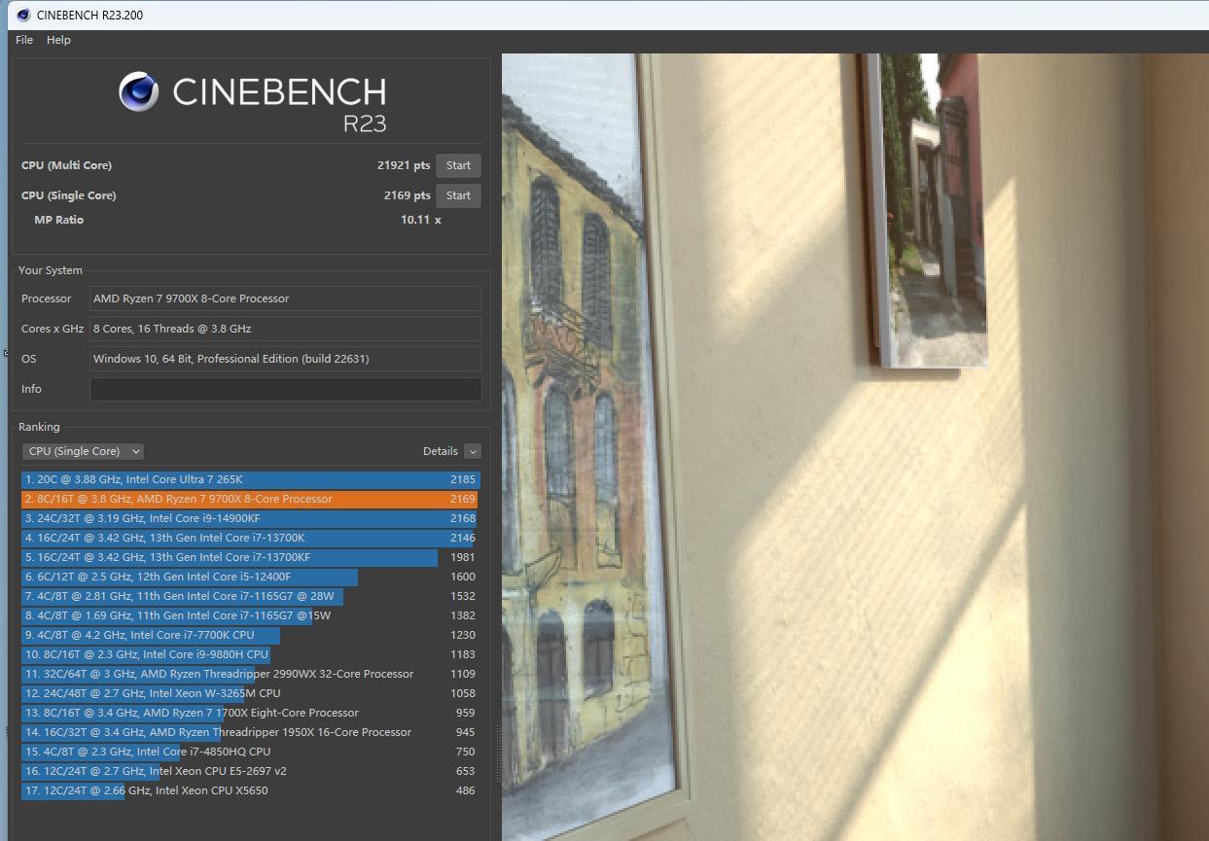
Task: Select rank 3 Intel Core i9-14900KF row
Action: (x=251, y=518)
